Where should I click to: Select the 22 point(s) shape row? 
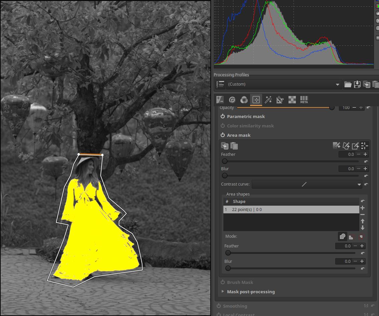(x=291, y=210)
